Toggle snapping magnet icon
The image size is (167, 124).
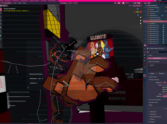pyautogui.click(x=74, y=3)
